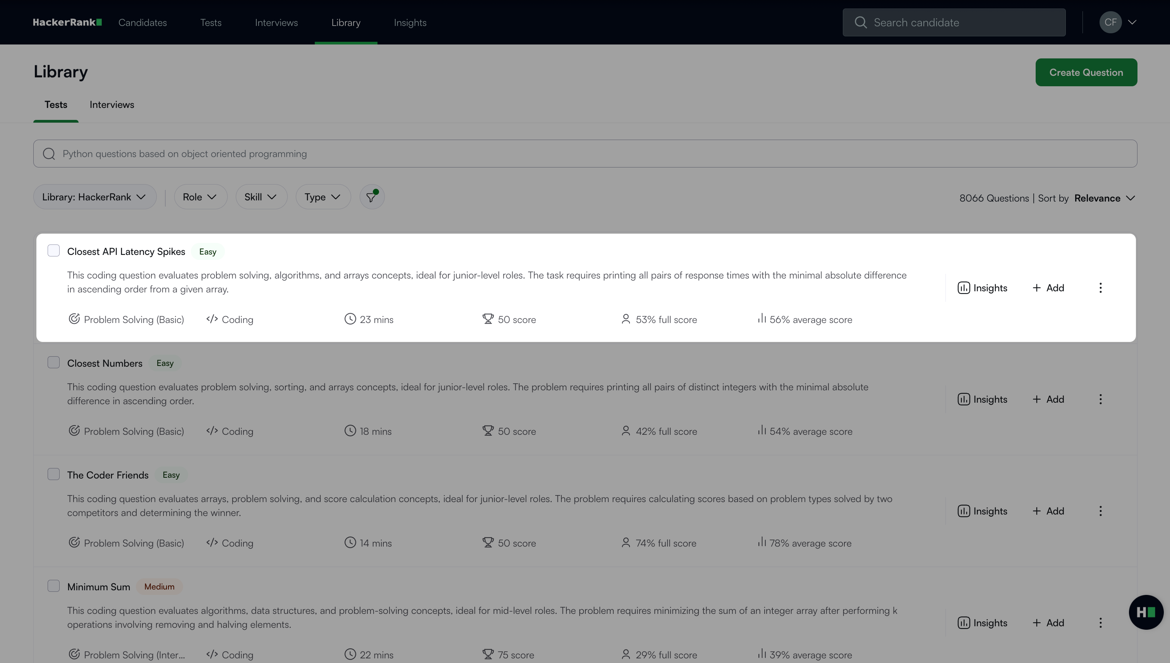The width and height of the screenshot is (1170, 663).
Task: Click the filter funnel icon with green dot
Action: (x=371, y=197)
